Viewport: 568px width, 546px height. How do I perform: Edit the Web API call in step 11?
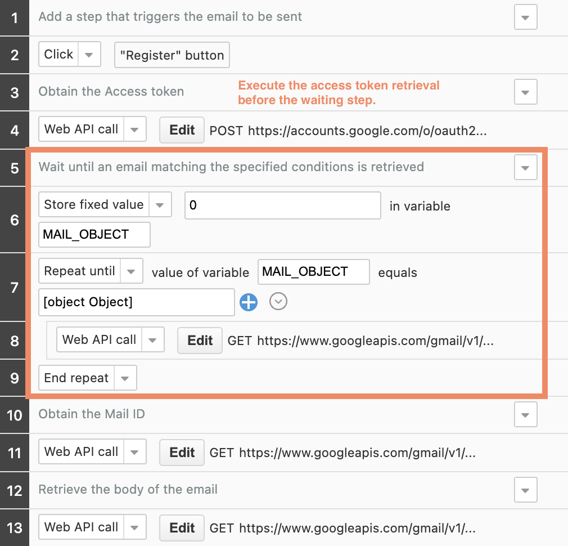(182, 452)
